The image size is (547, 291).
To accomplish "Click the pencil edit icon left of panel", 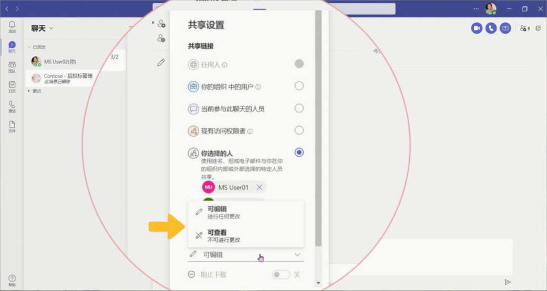I will (161, 63).
